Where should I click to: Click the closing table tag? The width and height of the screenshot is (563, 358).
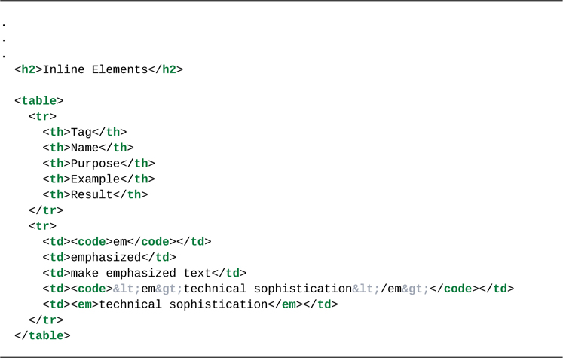point(42,336)
